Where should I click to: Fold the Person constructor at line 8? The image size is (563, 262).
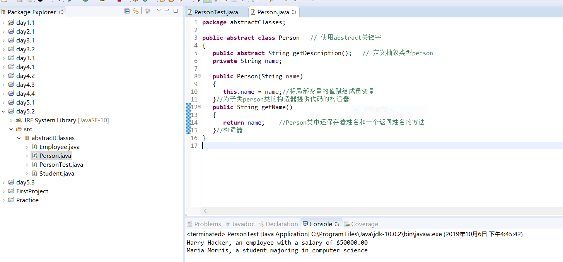[x=200, y=76]
